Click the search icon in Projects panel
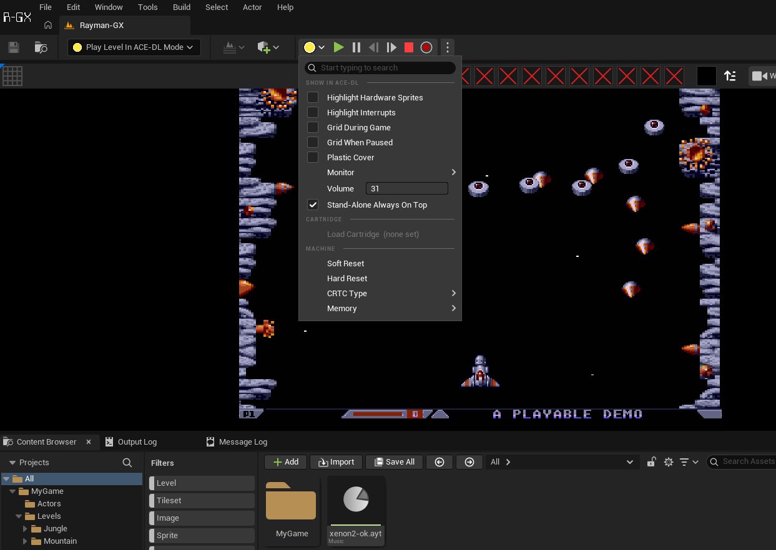Image resolution: width=776 pixels, height=550 pixels. (x=127, y=463)
